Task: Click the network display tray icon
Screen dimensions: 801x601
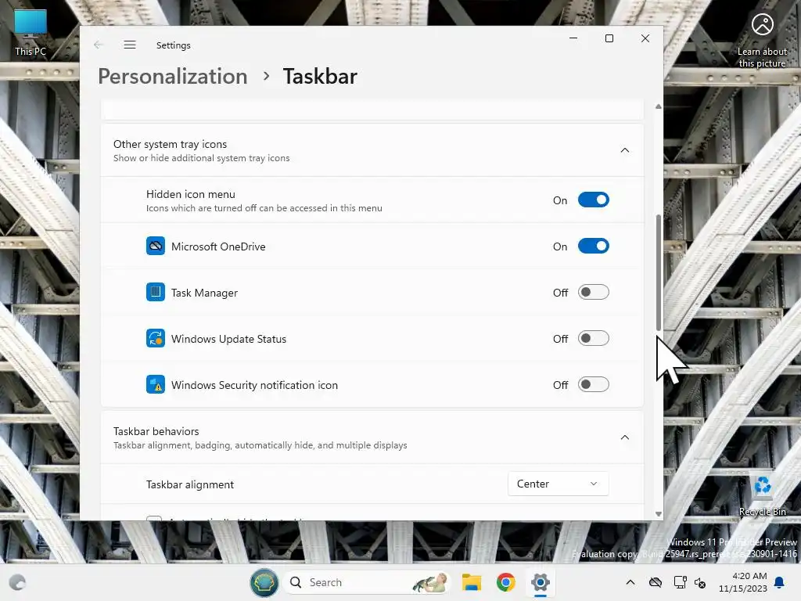Action: point(680,582)
